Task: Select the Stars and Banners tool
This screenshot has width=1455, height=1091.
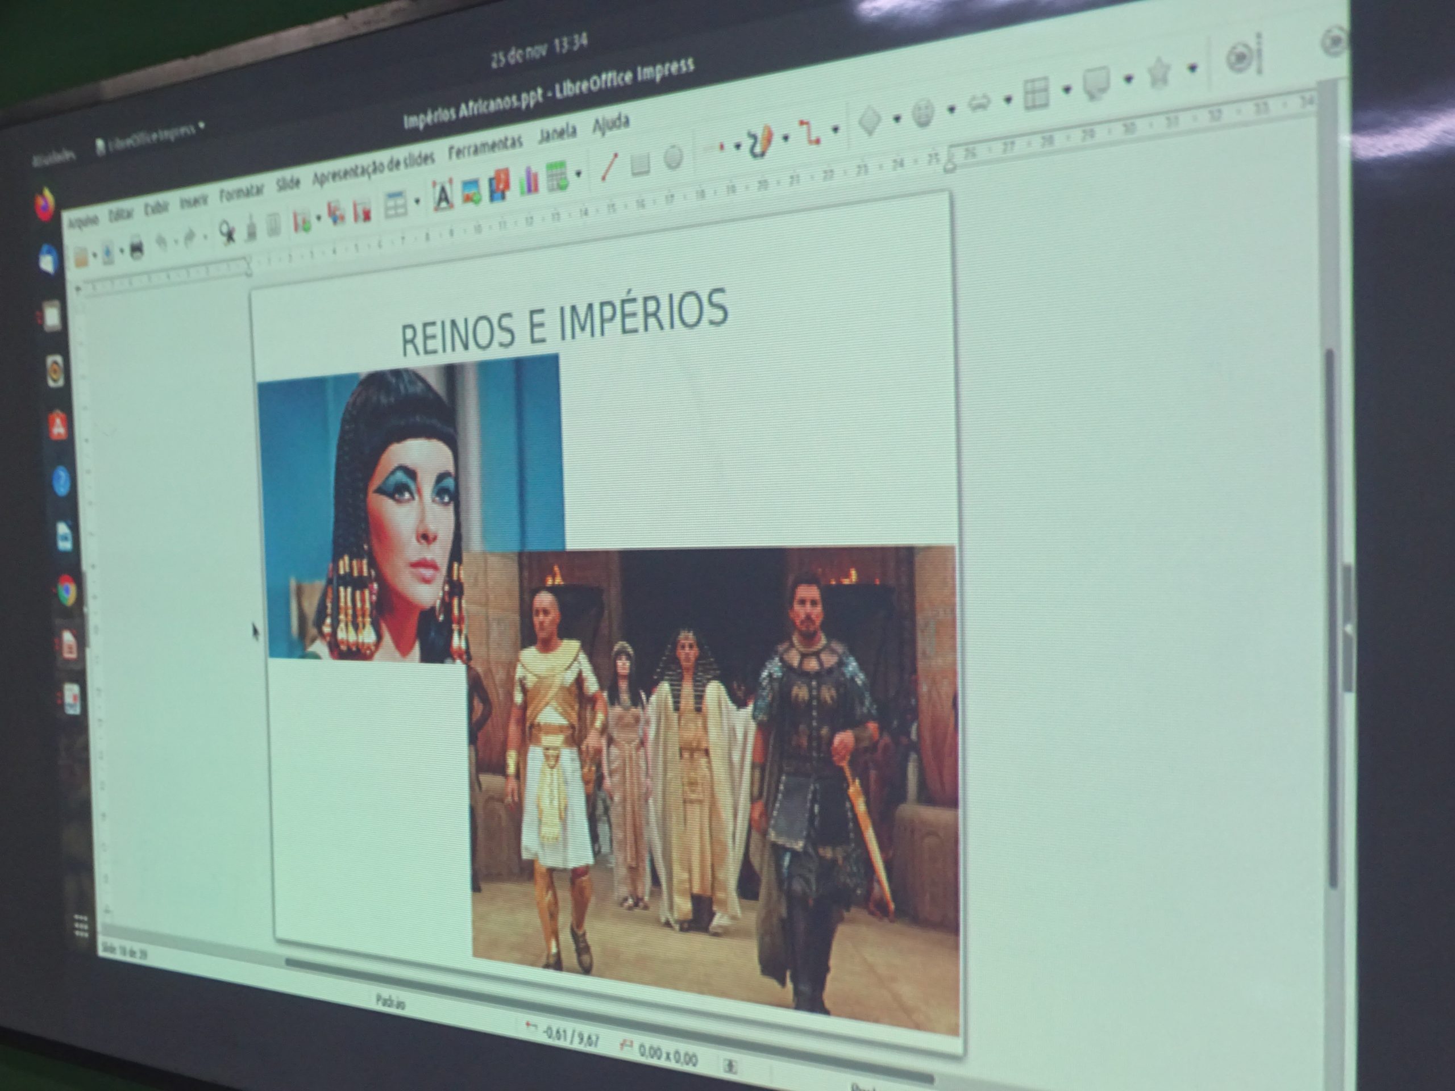Action: click(x=1159, y=73)
